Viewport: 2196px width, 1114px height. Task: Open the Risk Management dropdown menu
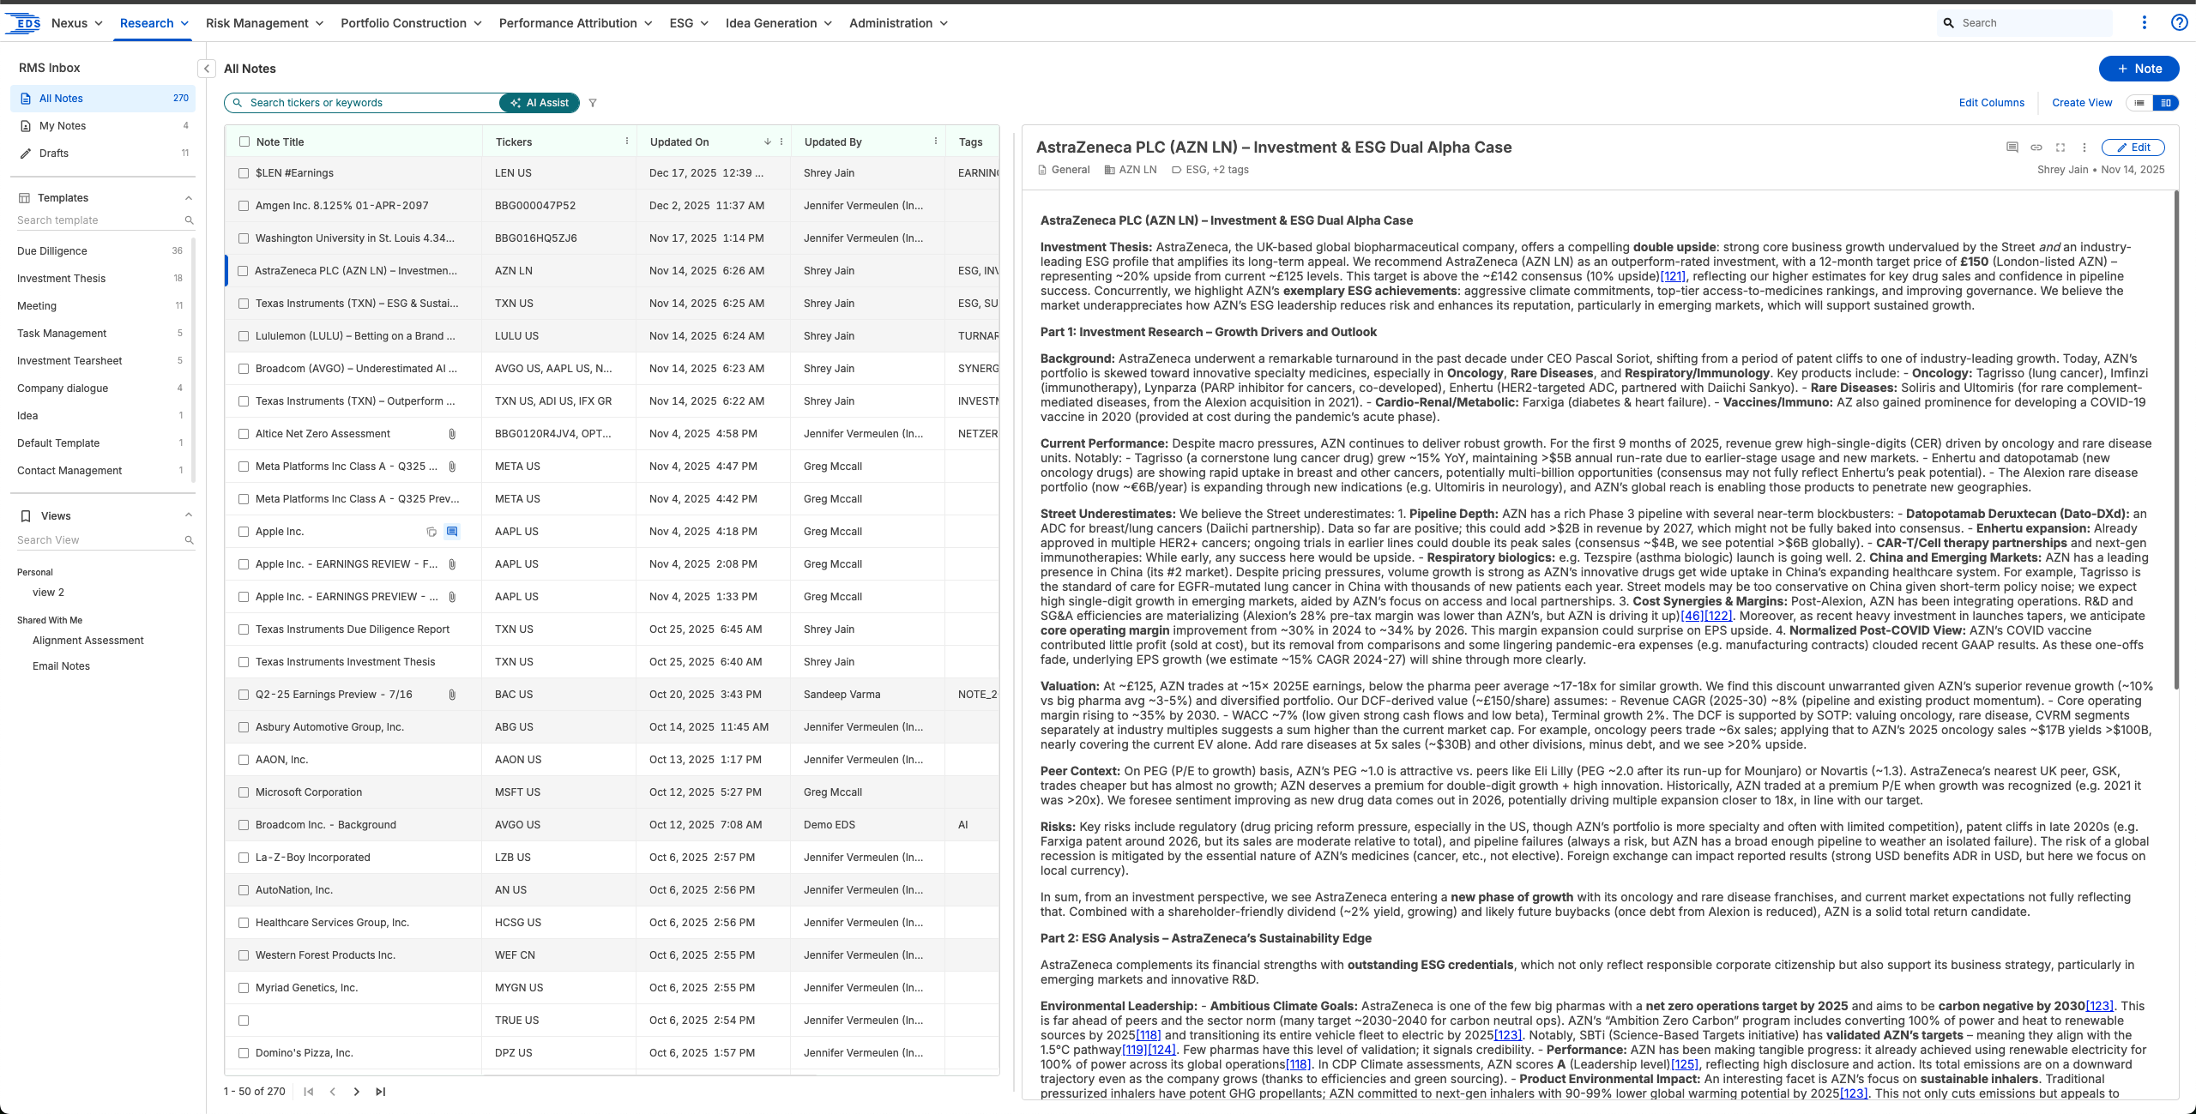click(x=264, y=23)
